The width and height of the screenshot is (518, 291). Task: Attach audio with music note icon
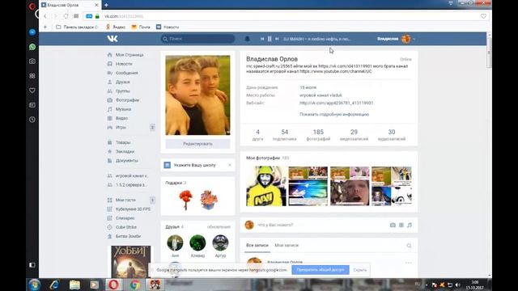[x=410, y=225]
